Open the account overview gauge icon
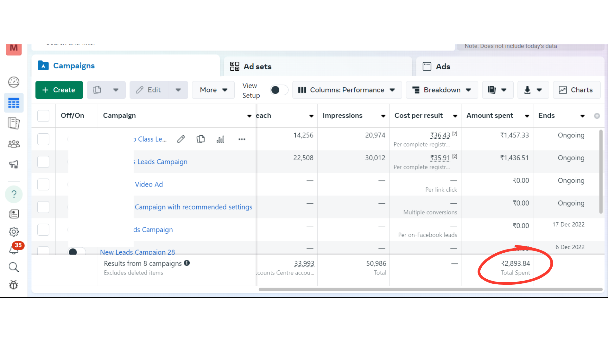This screenshot has height=342, width=608. pos(14,82)
